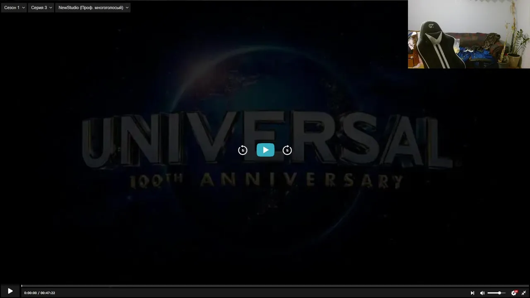Screen dimensions: 530x298
Task: Jump to next episode icon
Action: [x=472, y=293]
